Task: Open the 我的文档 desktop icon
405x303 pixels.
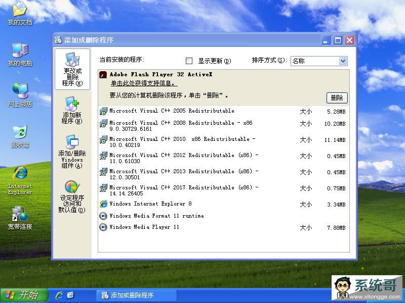Action: pyautogui.click(x=20, y=13)
